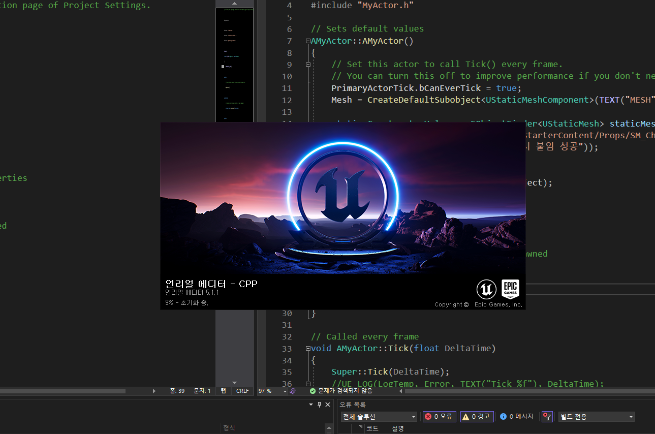Select the 오류 목록 panel title
655x434 pixels.
353,405
